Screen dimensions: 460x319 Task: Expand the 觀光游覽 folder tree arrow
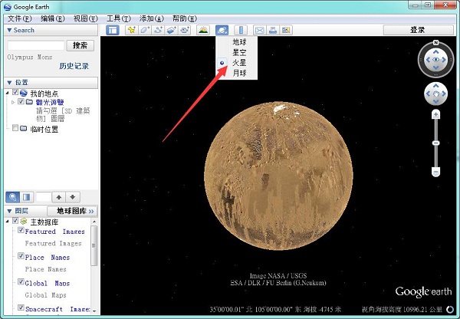pyautogui.click(x=13, y=101)
